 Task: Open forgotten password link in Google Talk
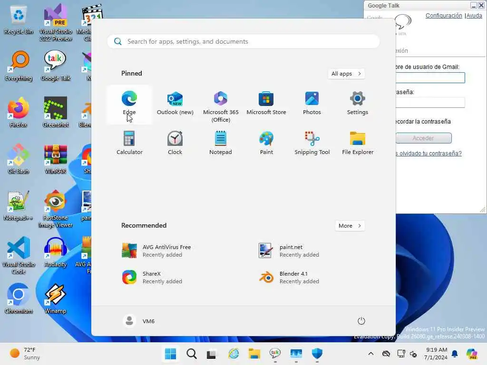429,154
